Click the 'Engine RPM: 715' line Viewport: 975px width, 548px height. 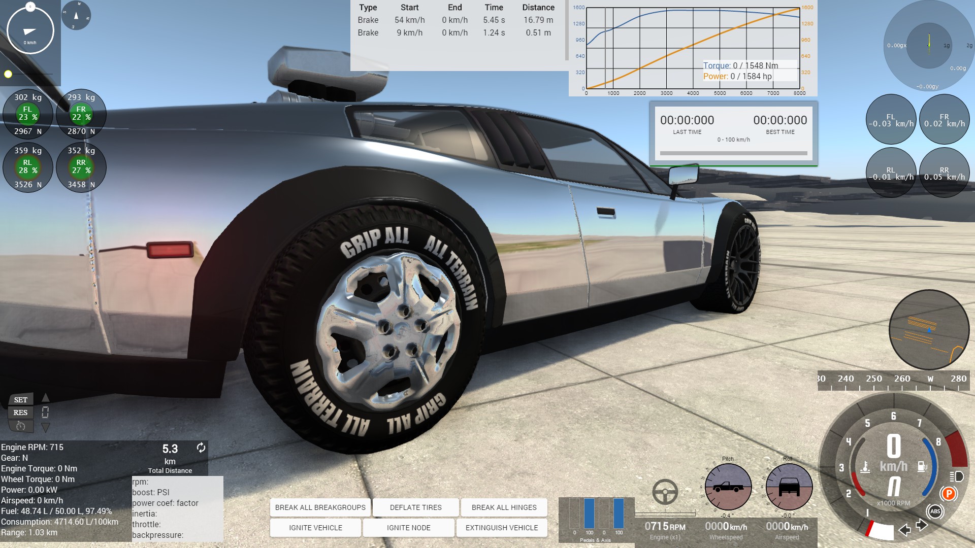coord(32,447)
